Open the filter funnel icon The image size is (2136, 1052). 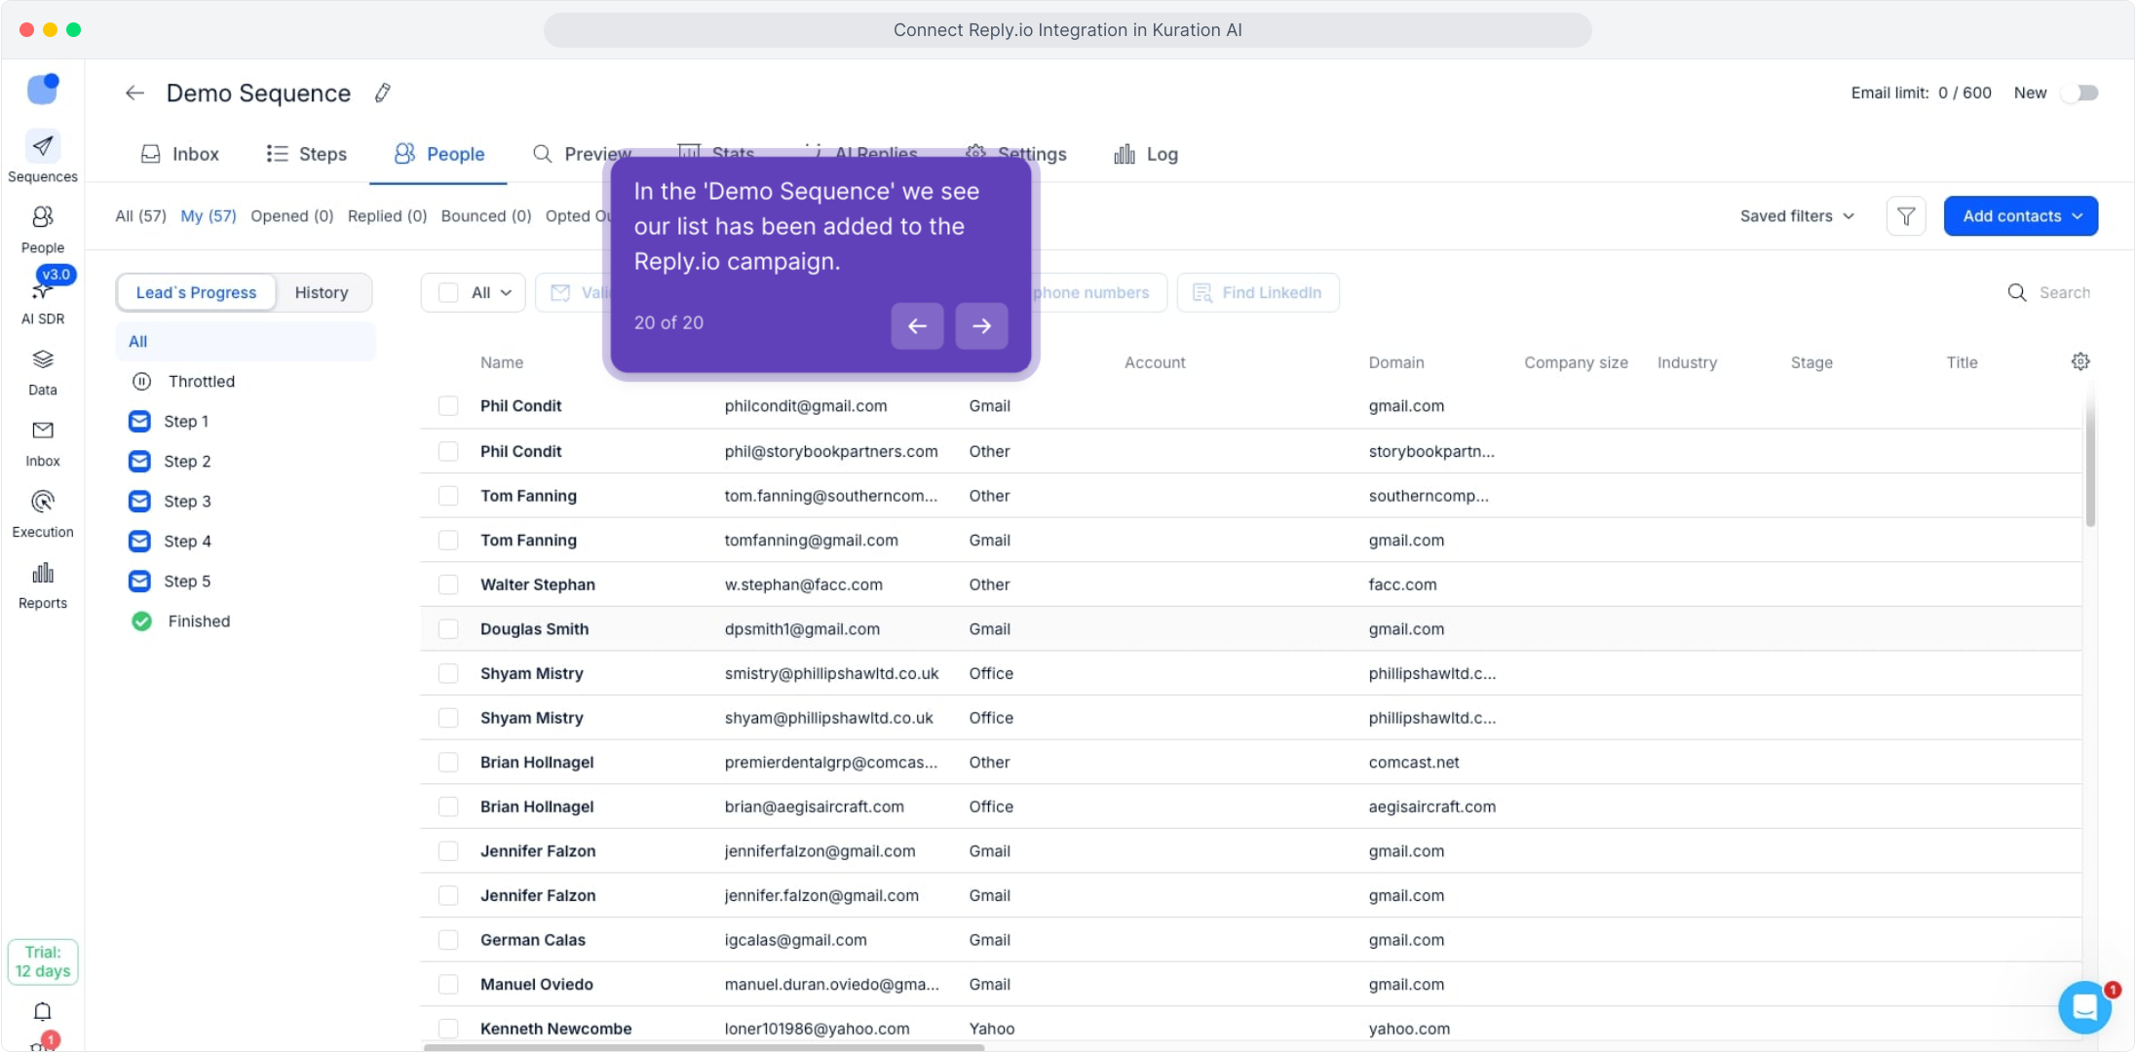[x=1906, y=216]
